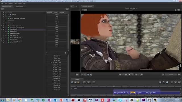Open the Edit menu

pyautogui.click(x=6, y=3)
